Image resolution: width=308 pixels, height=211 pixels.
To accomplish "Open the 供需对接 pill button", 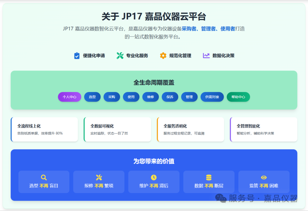I will [x=212, y=97].
